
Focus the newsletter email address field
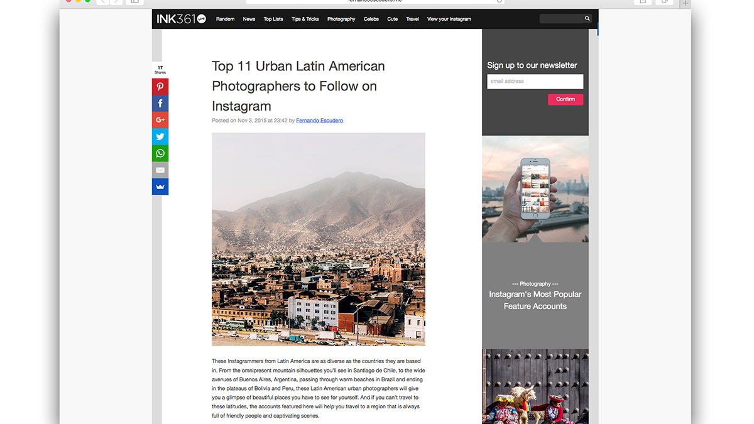pyautogui.click(x=535, y=82)
